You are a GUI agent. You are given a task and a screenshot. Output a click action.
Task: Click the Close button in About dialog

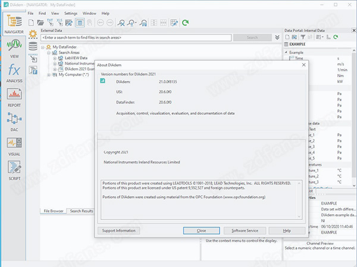click(x=201, y=230)
